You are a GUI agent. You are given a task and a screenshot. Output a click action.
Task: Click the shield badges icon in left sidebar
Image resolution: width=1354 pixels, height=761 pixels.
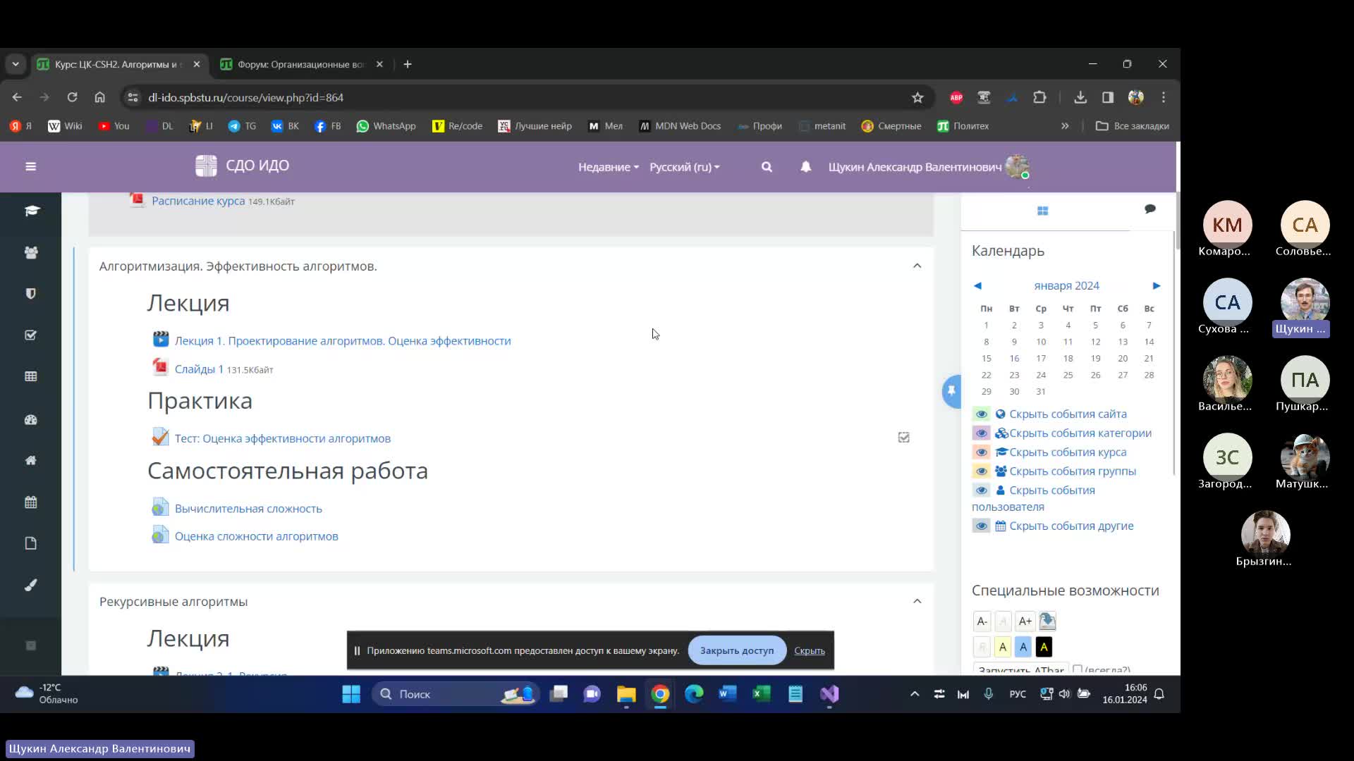(x=31, y=293)
